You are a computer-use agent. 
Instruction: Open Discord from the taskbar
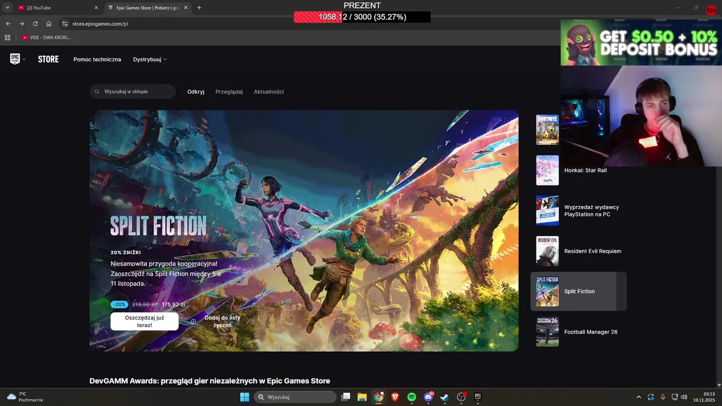click(428, 397)
